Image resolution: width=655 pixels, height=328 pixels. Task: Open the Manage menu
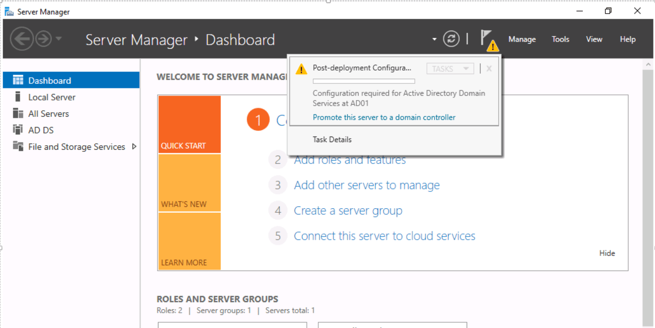pos(522,39)
